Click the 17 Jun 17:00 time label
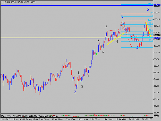The image size is (161, 121). (70, 119)
